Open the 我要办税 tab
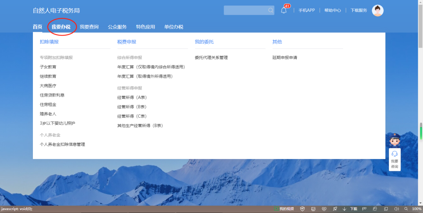Image resolution: width=423 pixels, height=213 pixels. click(x=61, y=27)
